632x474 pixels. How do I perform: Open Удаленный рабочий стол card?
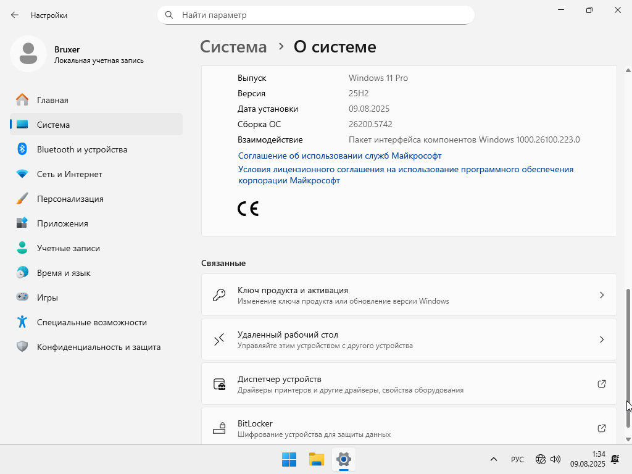click(409, 339)
